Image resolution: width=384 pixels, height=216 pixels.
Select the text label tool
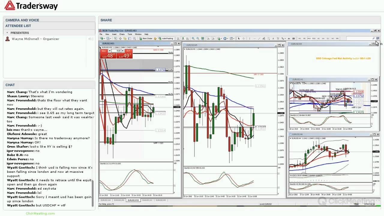coord(278,38)
